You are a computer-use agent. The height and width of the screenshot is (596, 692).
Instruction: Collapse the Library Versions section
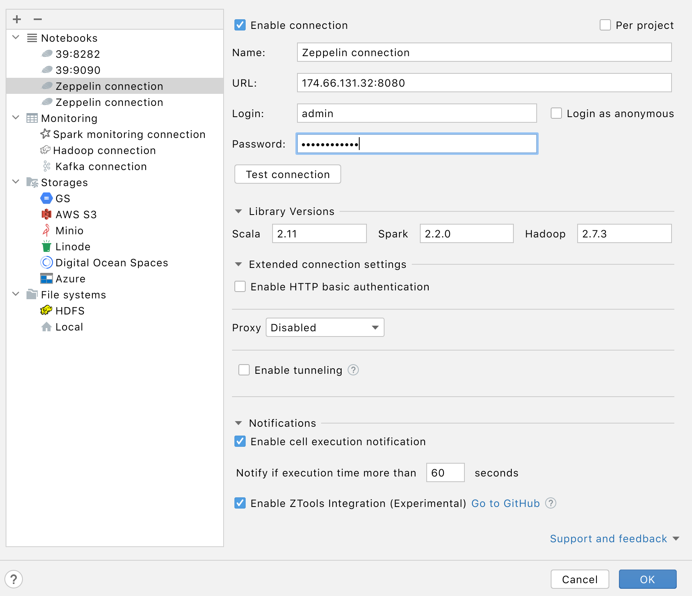coord(238,211)
